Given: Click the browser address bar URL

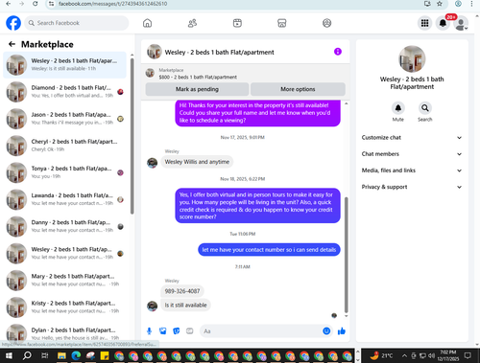Looking at the screenshot, I should point(112,4).
